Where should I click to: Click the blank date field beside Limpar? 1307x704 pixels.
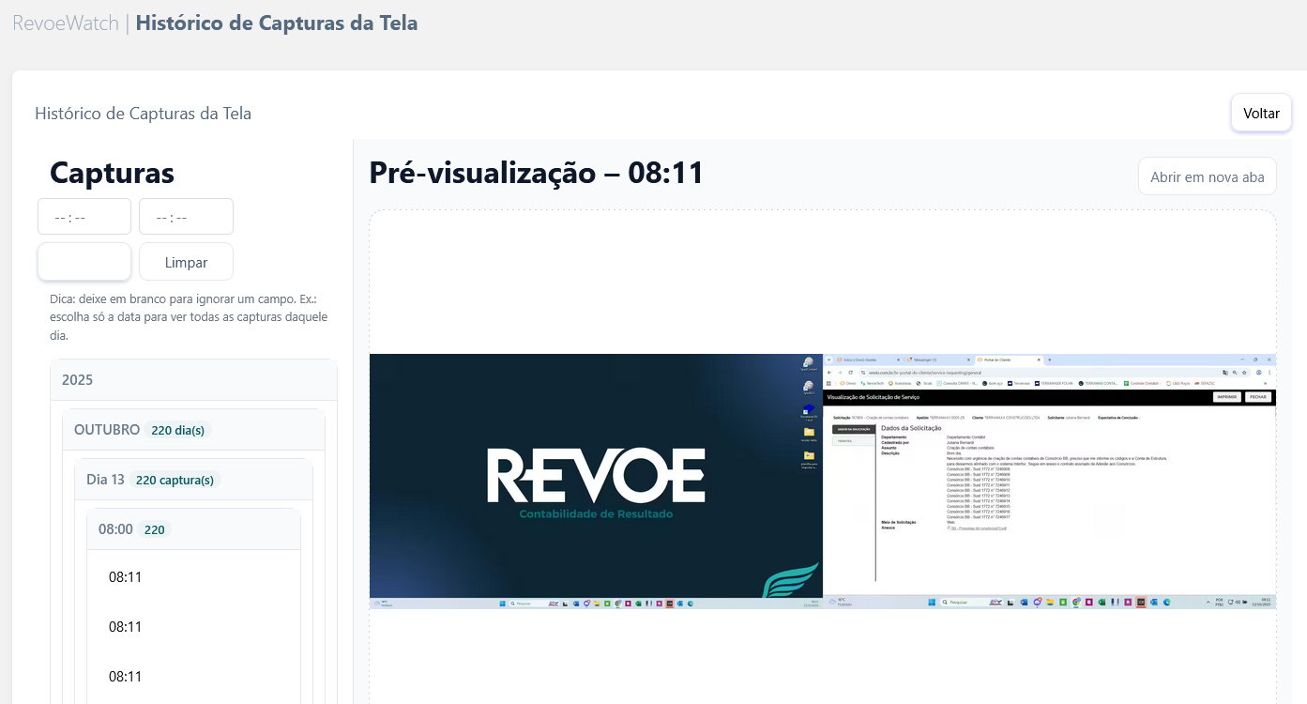tap(84, 262)
